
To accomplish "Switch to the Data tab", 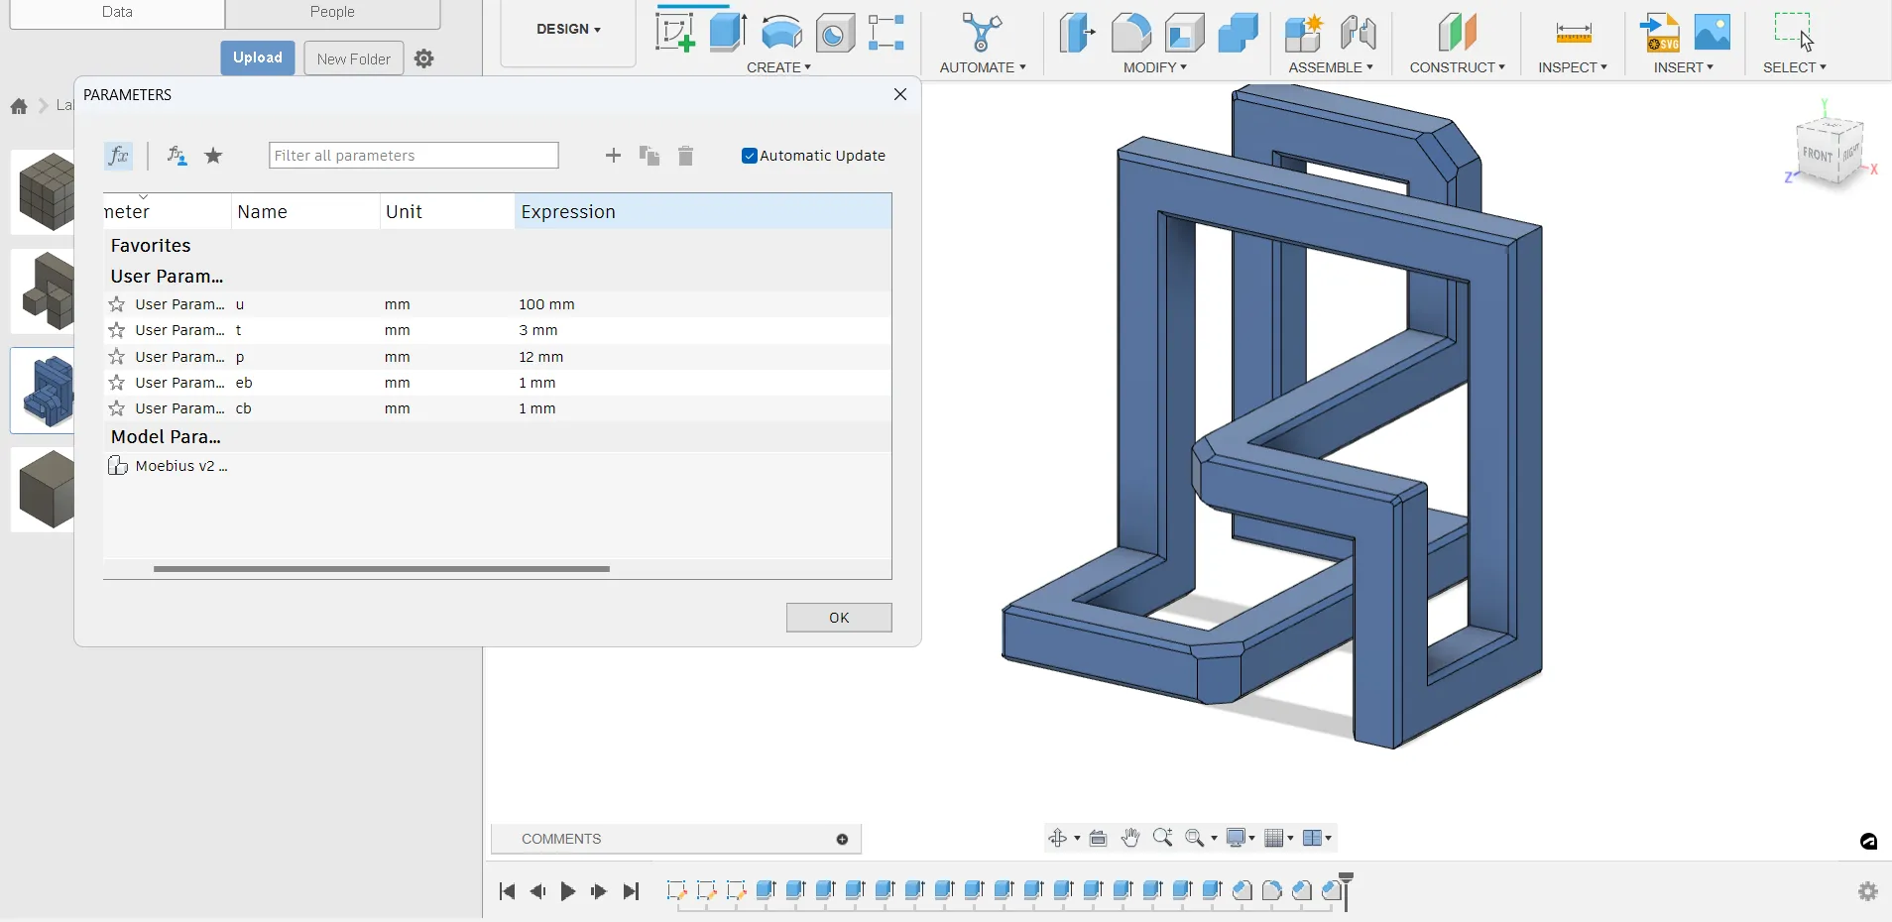I will 117,13.
